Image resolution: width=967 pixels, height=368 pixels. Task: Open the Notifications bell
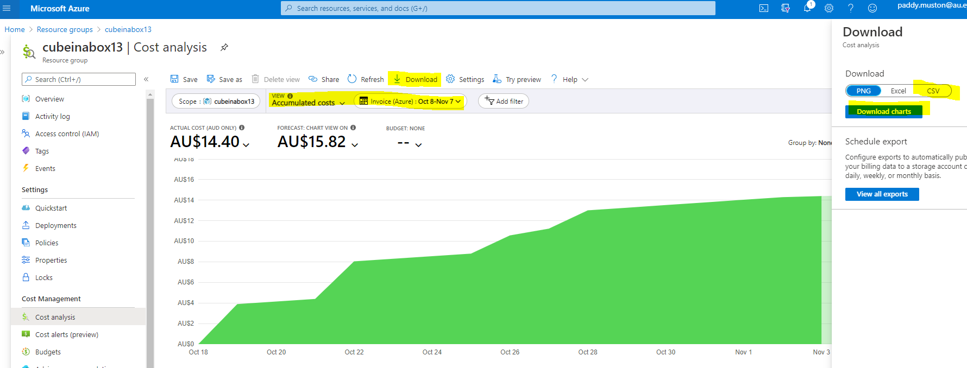[x=807, y=8]
